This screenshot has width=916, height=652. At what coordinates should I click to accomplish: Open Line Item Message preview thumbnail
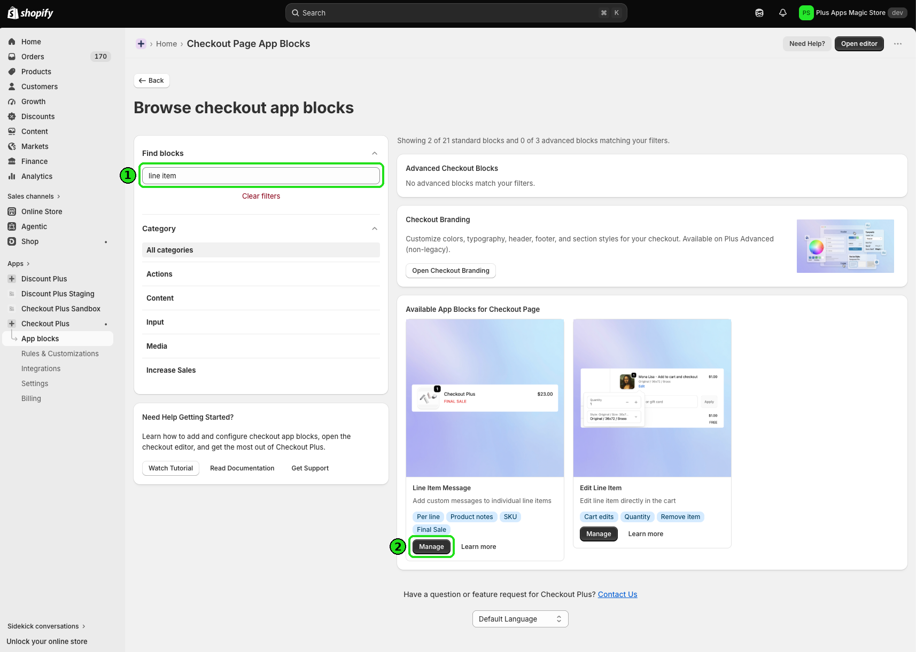pyautogui.click(x=485, y=398)
